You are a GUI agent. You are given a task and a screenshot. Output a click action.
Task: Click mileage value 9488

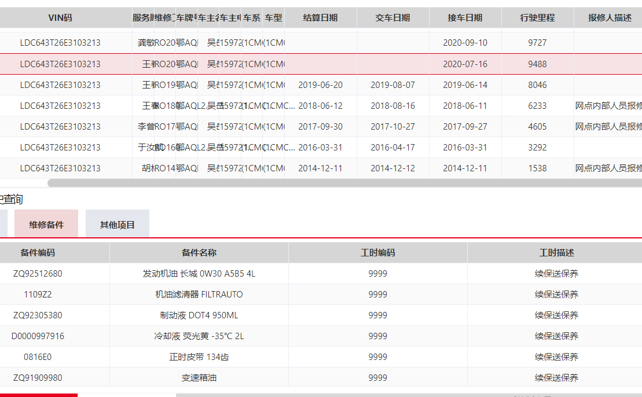[x=537, y=64]
